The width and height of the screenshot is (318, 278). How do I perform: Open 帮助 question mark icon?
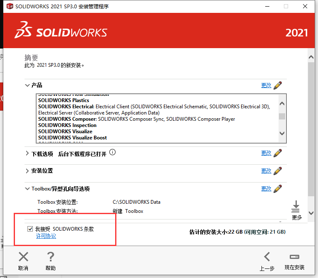50,257
